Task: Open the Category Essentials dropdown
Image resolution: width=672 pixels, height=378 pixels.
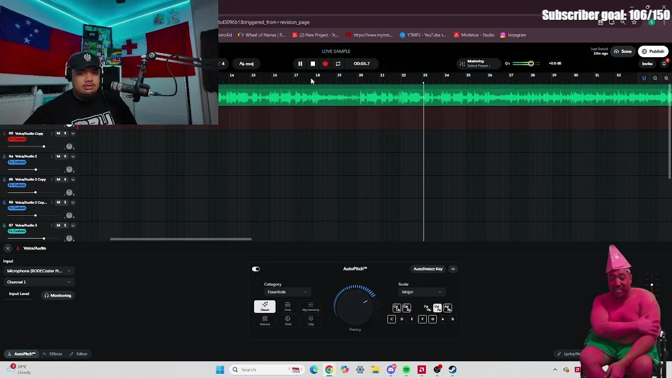Action: [287, 292]
